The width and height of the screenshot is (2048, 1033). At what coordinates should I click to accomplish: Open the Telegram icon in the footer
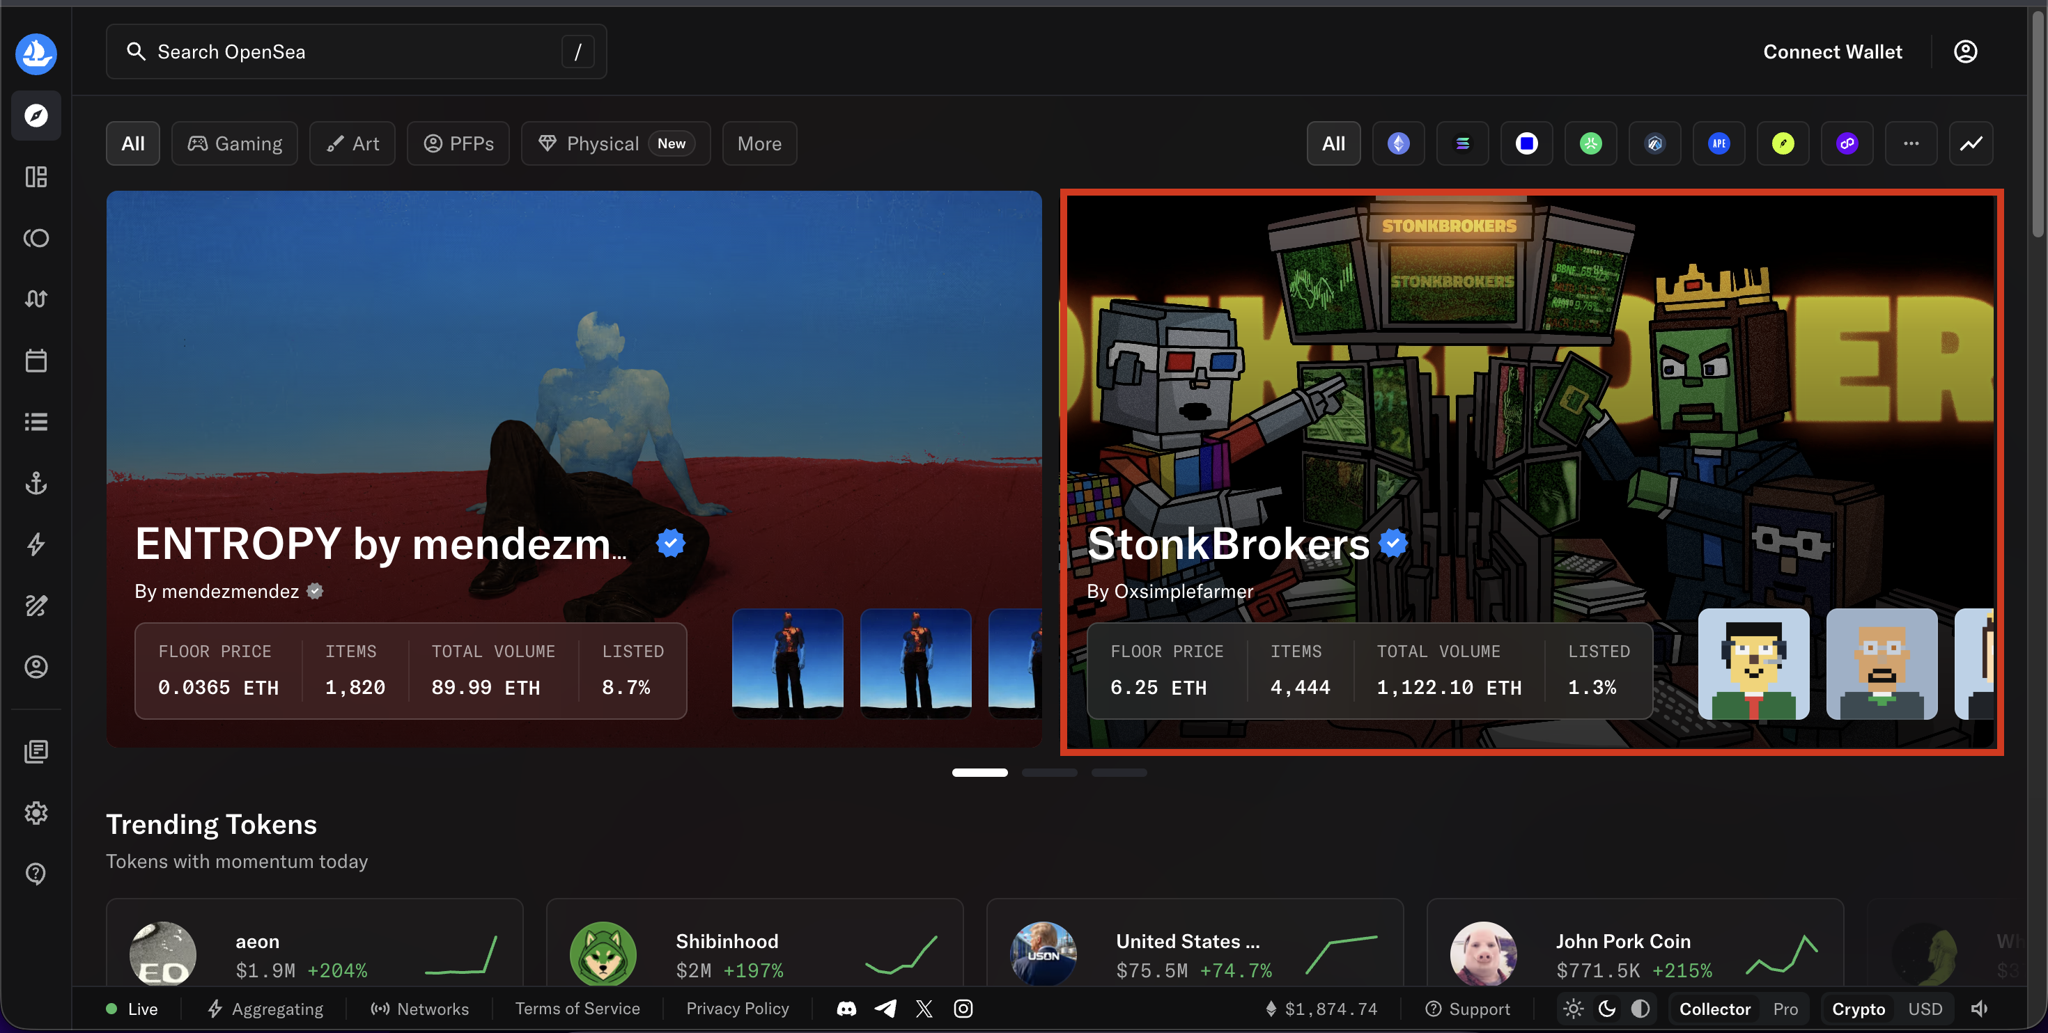point(885,1009)
